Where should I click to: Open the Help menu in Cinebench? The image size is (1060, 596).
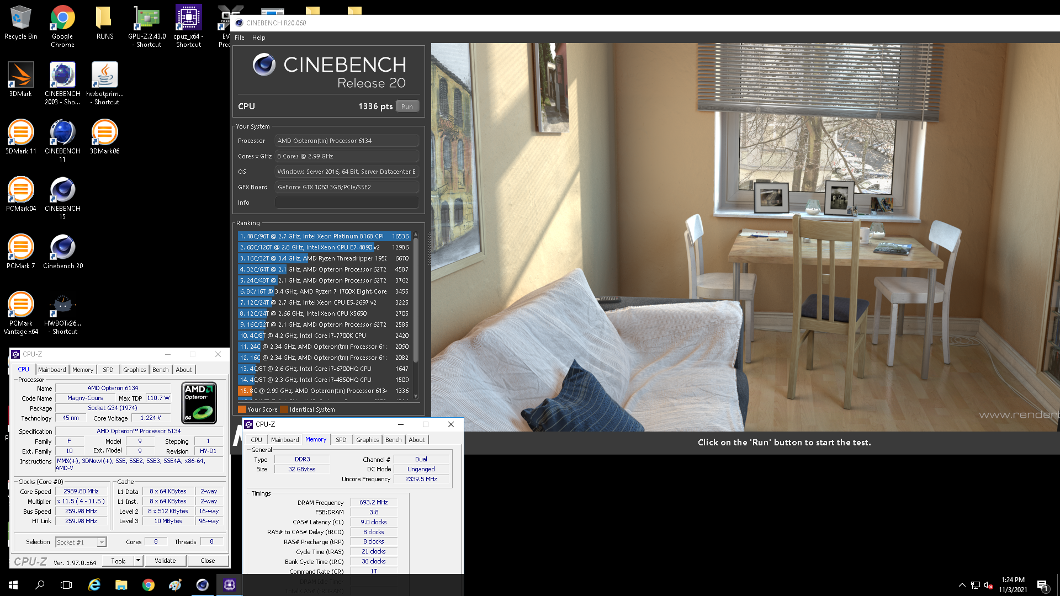pyautogui.click(x=258, y=38)
